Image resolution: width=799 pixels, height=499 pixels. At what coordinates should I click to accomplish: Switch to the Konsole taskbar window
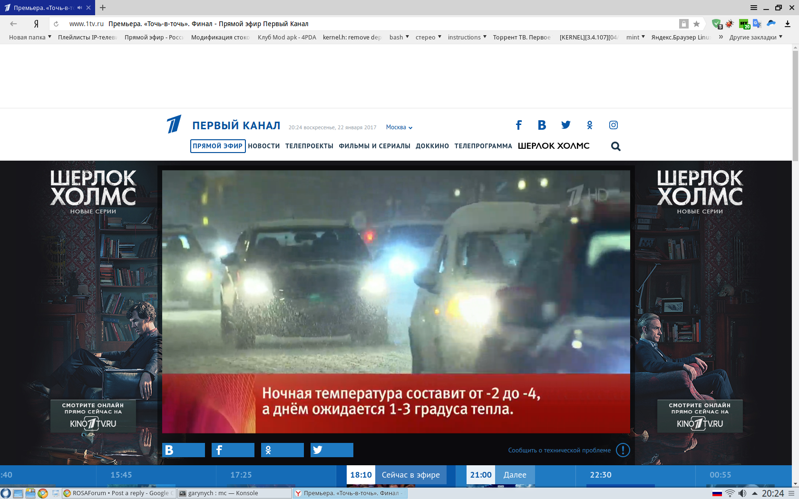point(234,493)
